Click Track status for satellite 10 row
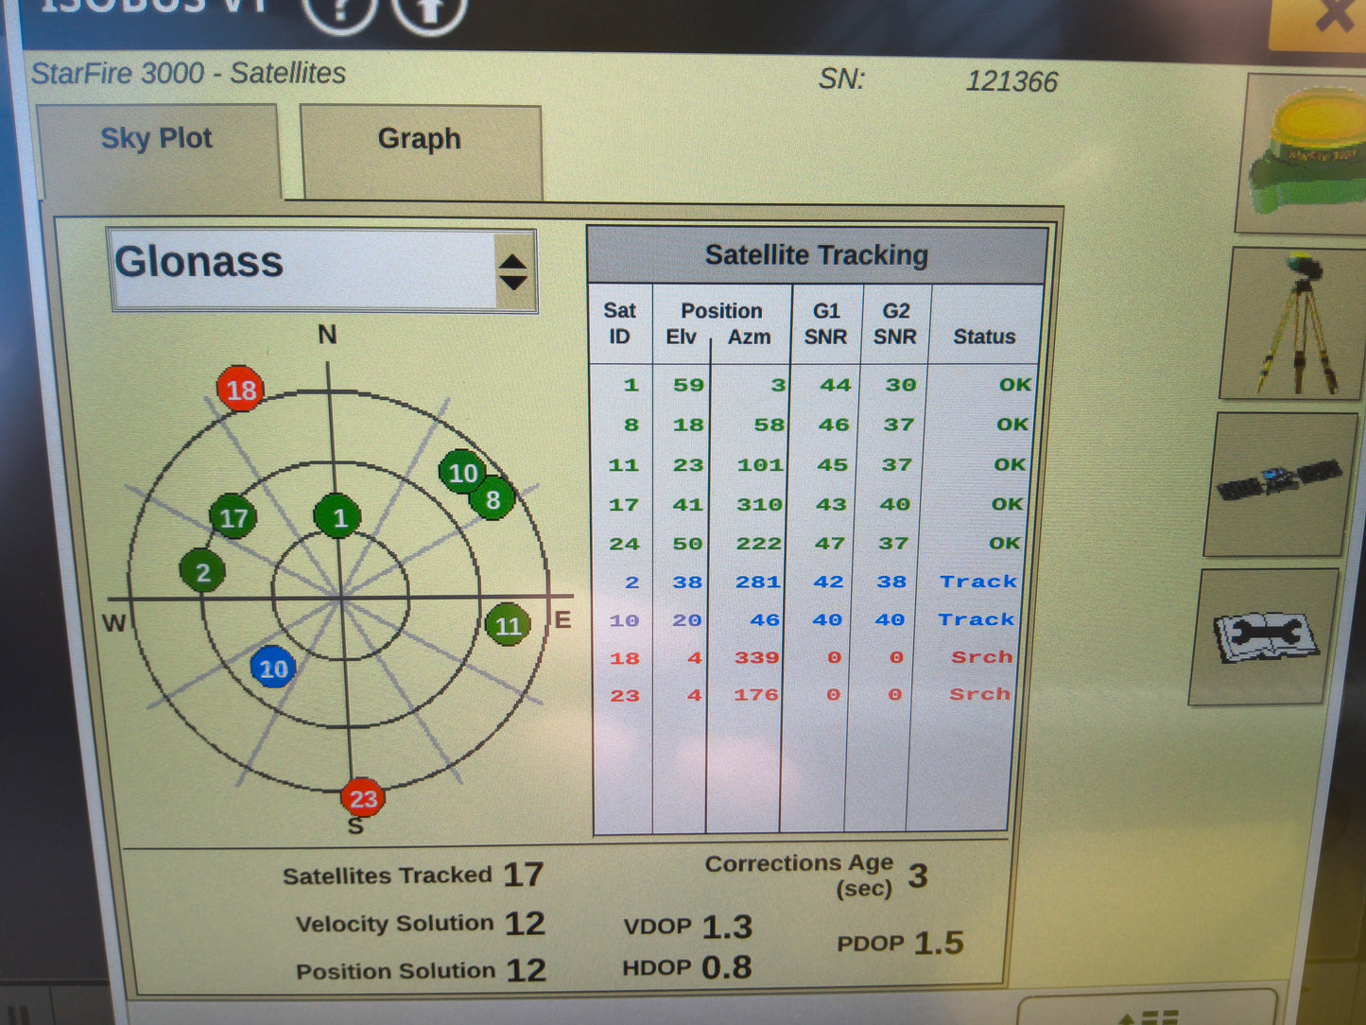 tap(976, 619)
